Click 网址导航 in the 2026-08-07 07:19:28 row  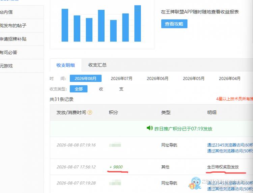point(169,183)
